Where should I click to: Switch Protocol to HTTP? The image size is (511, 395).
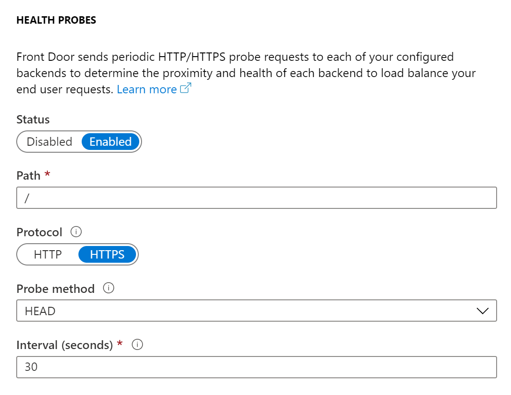[x=48, y=254]
